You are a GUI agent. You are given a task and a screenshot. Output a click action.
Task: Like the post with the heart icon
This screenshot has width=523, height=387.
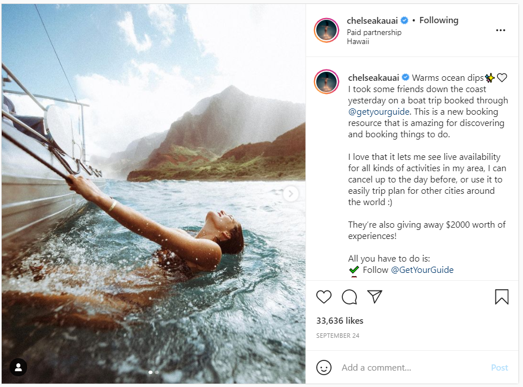click(324, 297)
